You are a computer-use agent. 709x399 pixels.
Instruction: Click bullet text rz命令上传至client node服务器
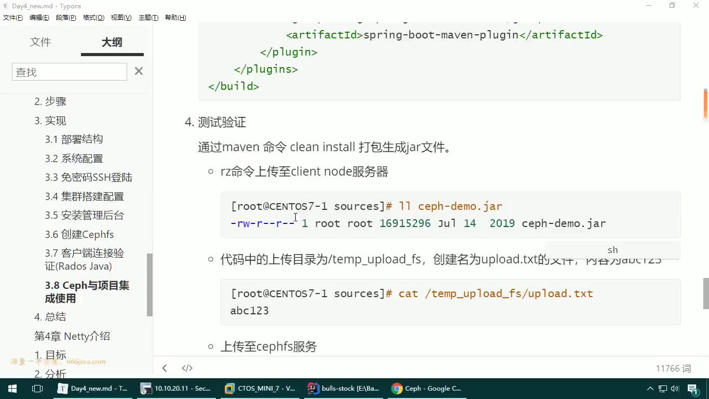pyautogui.click(x=304, y=172)
